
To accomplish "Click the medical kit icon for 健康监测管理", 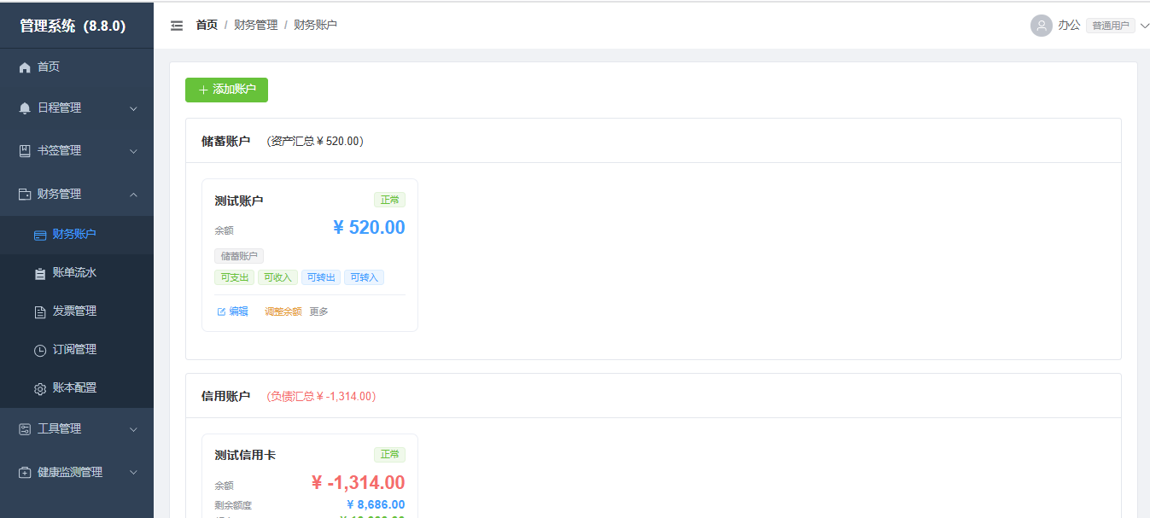I will click(25, 473).
